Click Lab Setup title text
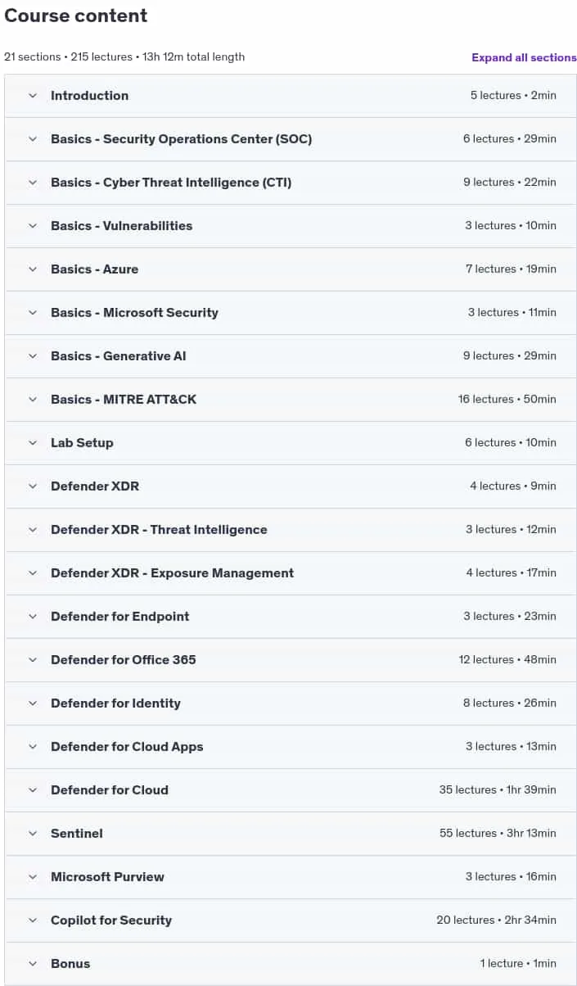 [x=82, y=443]
